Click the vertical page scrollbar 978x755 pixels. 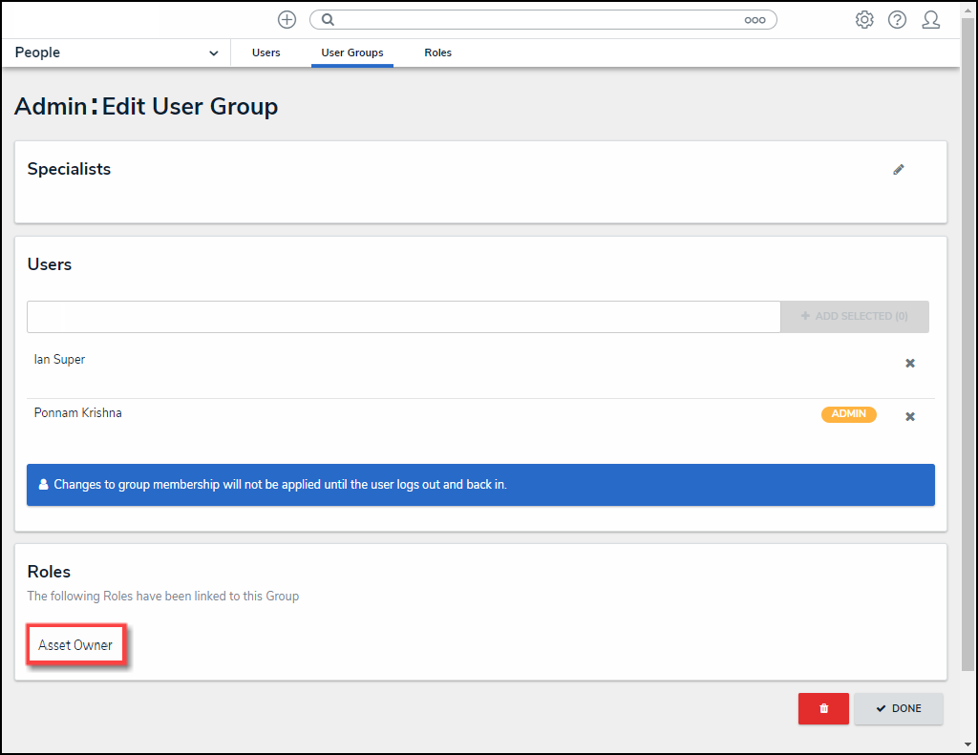(x=967, y=363)
